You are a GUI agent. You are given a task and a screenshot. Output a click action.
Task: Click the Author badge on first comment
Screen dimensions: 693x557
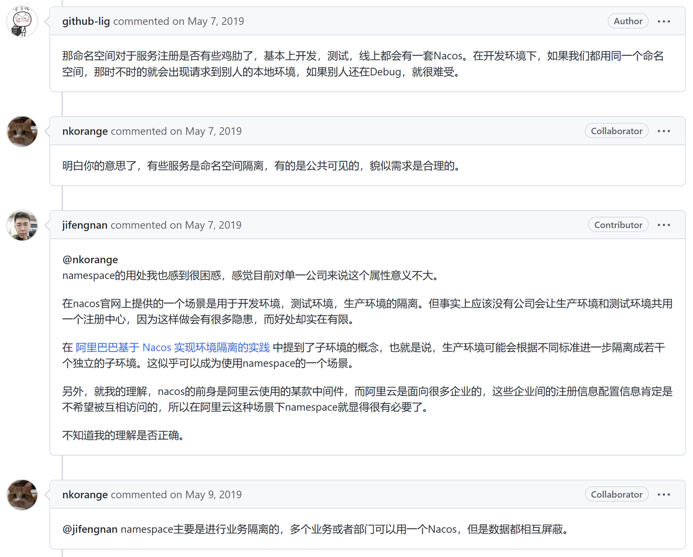(628, 21)
